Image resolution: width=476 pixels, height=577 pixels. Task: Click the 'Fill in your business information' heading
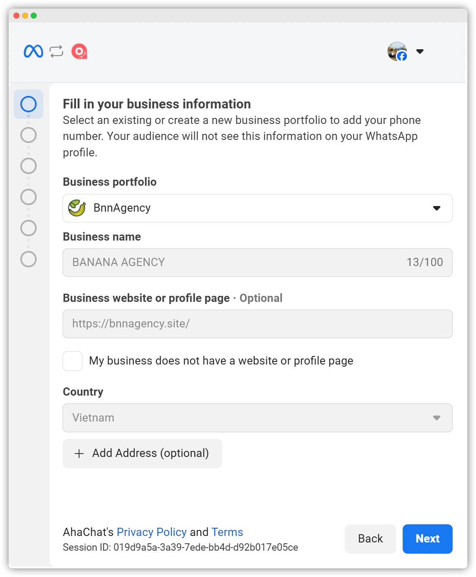tap(157, 104)
